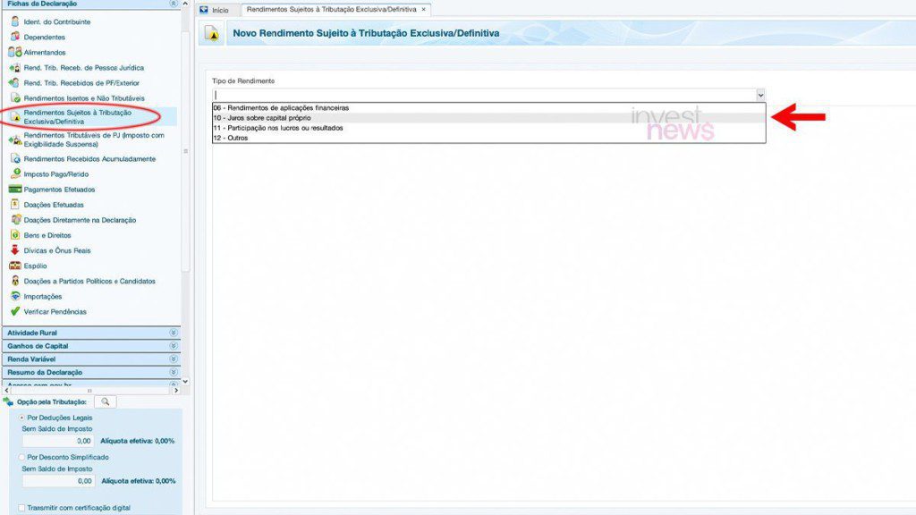This screenshot has height=515, width=916.
Task: Open Alimentandos via its sidebar icon
Action: (15, 52)
